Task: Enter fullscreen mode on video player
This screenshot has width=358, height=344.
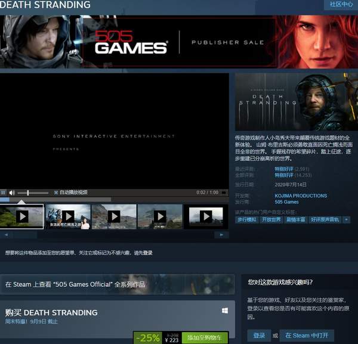Action: (224, 193)
